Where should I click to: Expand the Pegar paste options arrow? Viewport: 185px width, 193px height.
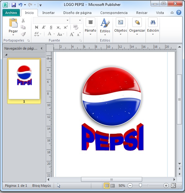[13, 35]
